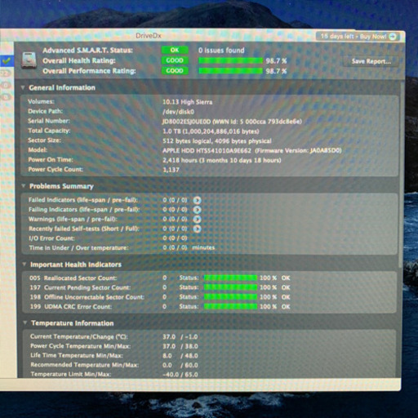
Task: Click UDMA CRC Error Count status bar
Action: 230,306
